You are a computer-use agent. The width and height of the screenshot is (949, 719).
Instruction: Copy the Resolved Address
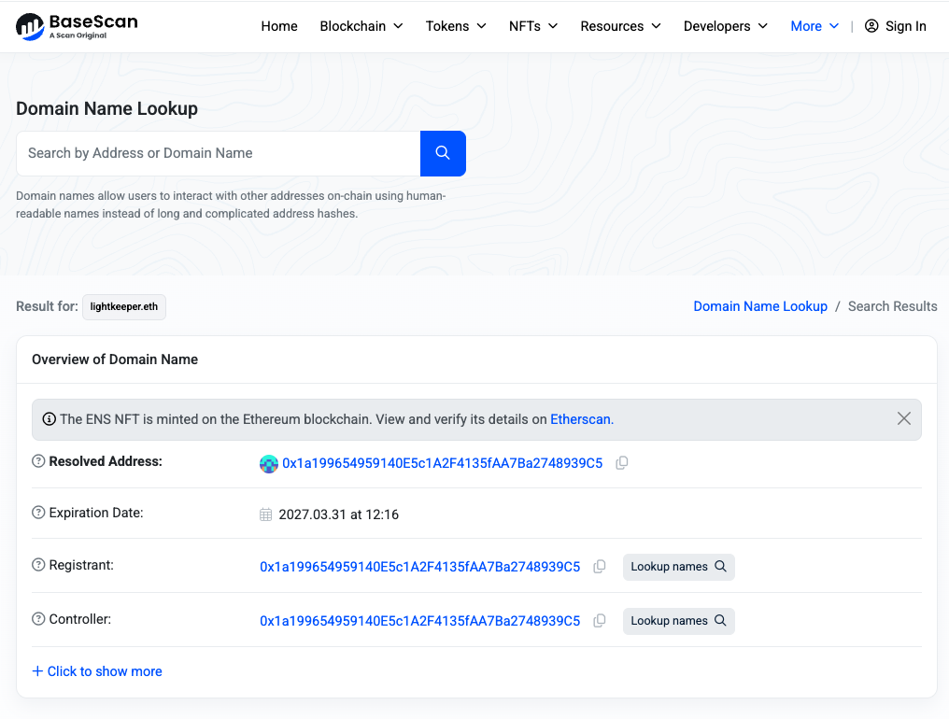(x=621, y=463)
